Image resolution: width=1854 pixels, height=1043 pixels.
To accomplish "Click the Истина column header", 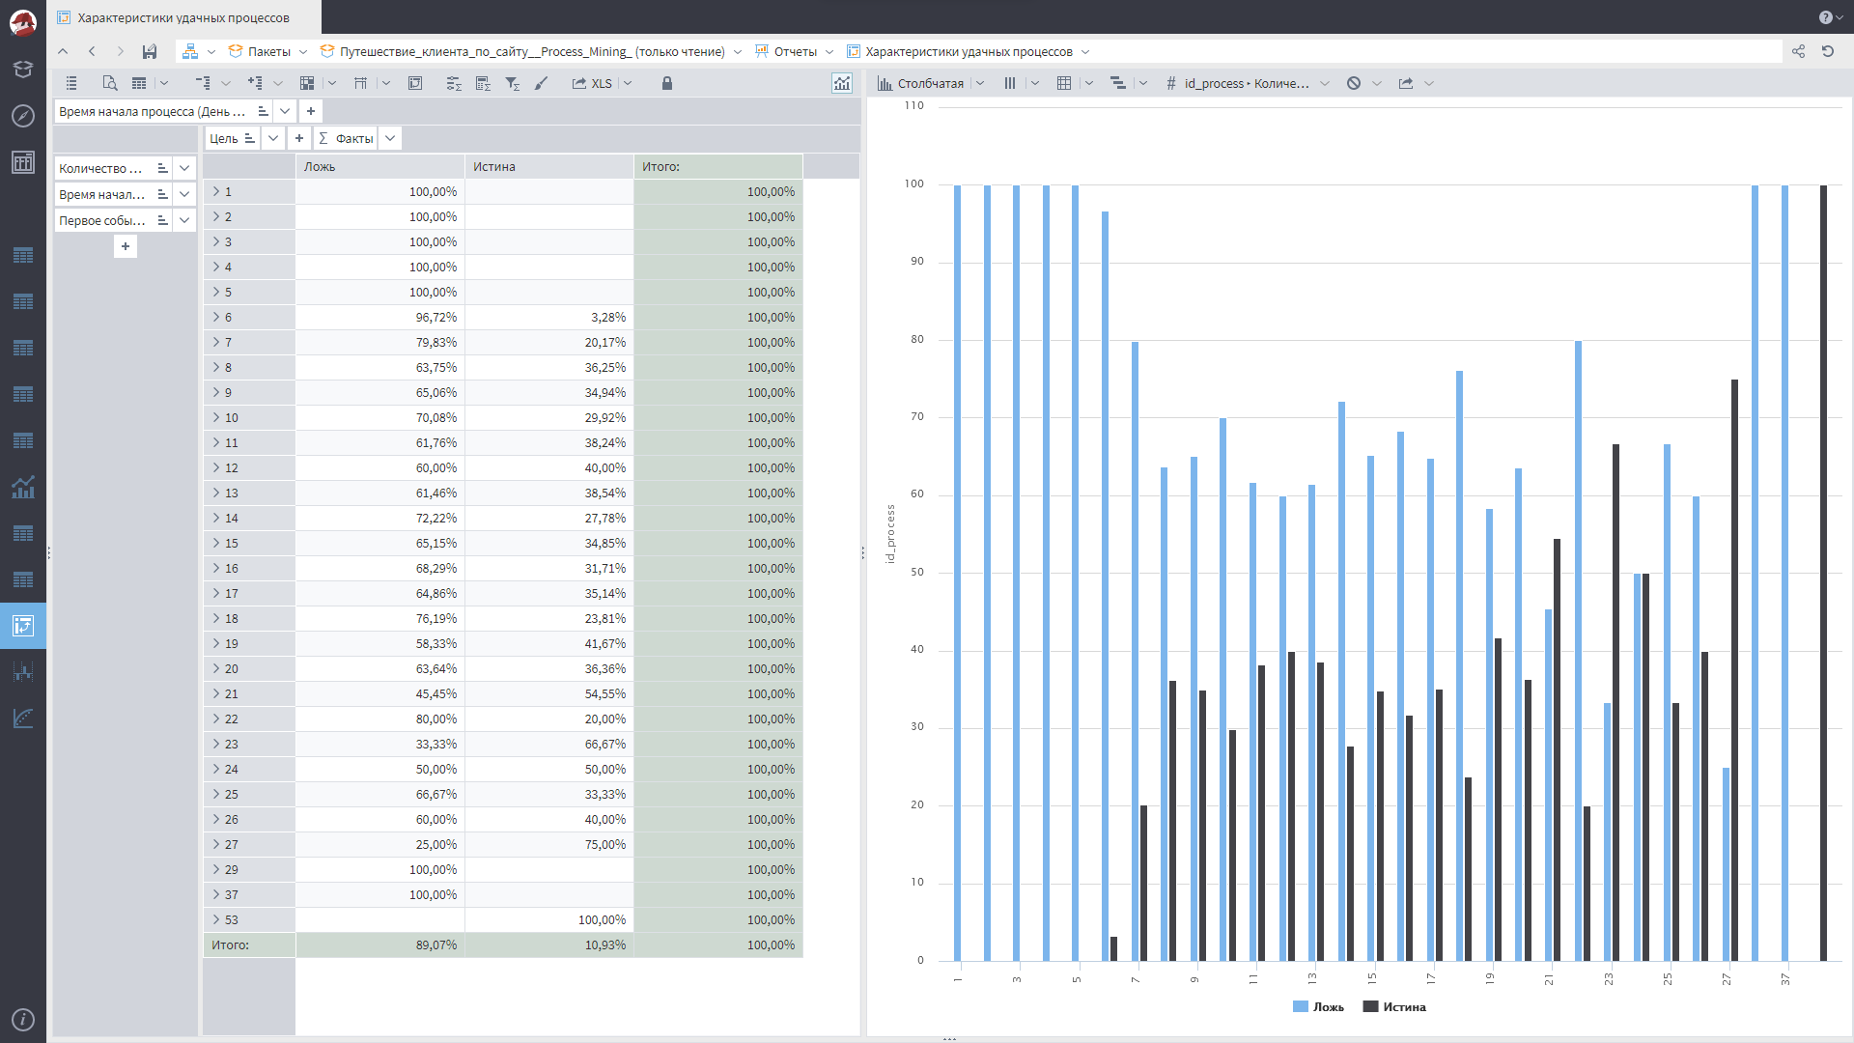I will point(549,166).
